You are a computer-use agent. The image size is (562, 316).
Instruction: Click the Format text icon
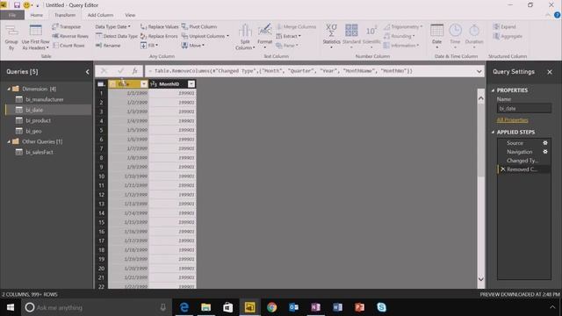pos(265,31)
